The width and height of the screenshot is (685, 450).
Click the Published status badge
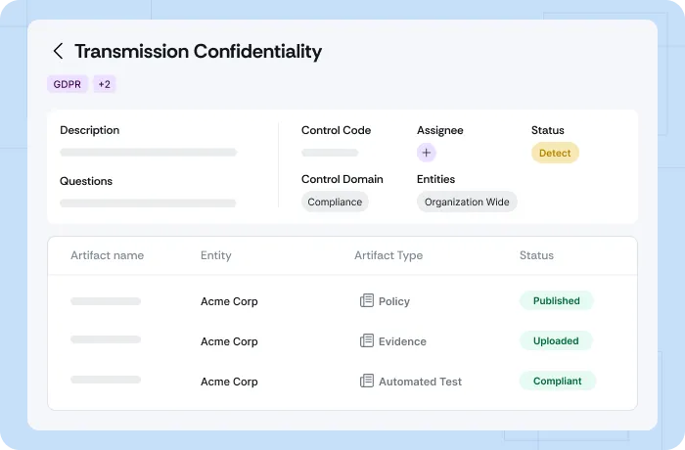(x=556, y=301)
